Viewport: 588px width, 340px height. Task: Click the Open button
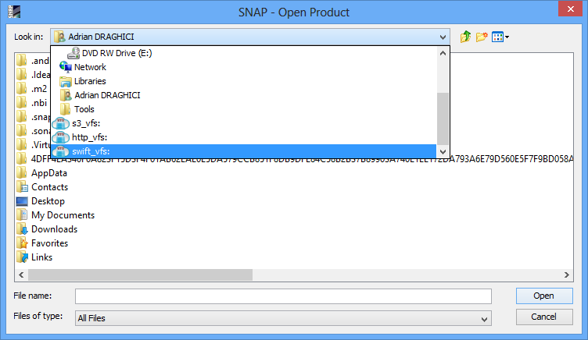pos(544,296)
